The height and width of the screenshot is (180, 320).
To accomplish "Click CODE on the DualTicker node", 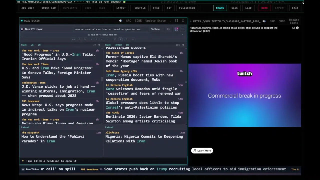I will [138, 21].
